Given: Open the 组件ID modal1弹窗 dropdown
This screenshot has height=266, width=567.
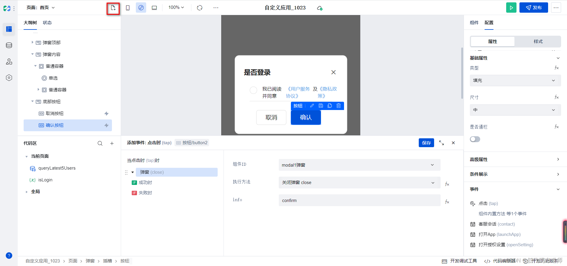Looking at the screenshot, I should click(x=359, y=165).
